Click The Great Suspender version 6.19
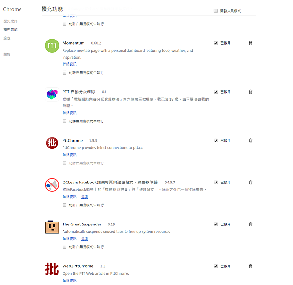This screenshot has width=293, height=285. pos(111,224)
